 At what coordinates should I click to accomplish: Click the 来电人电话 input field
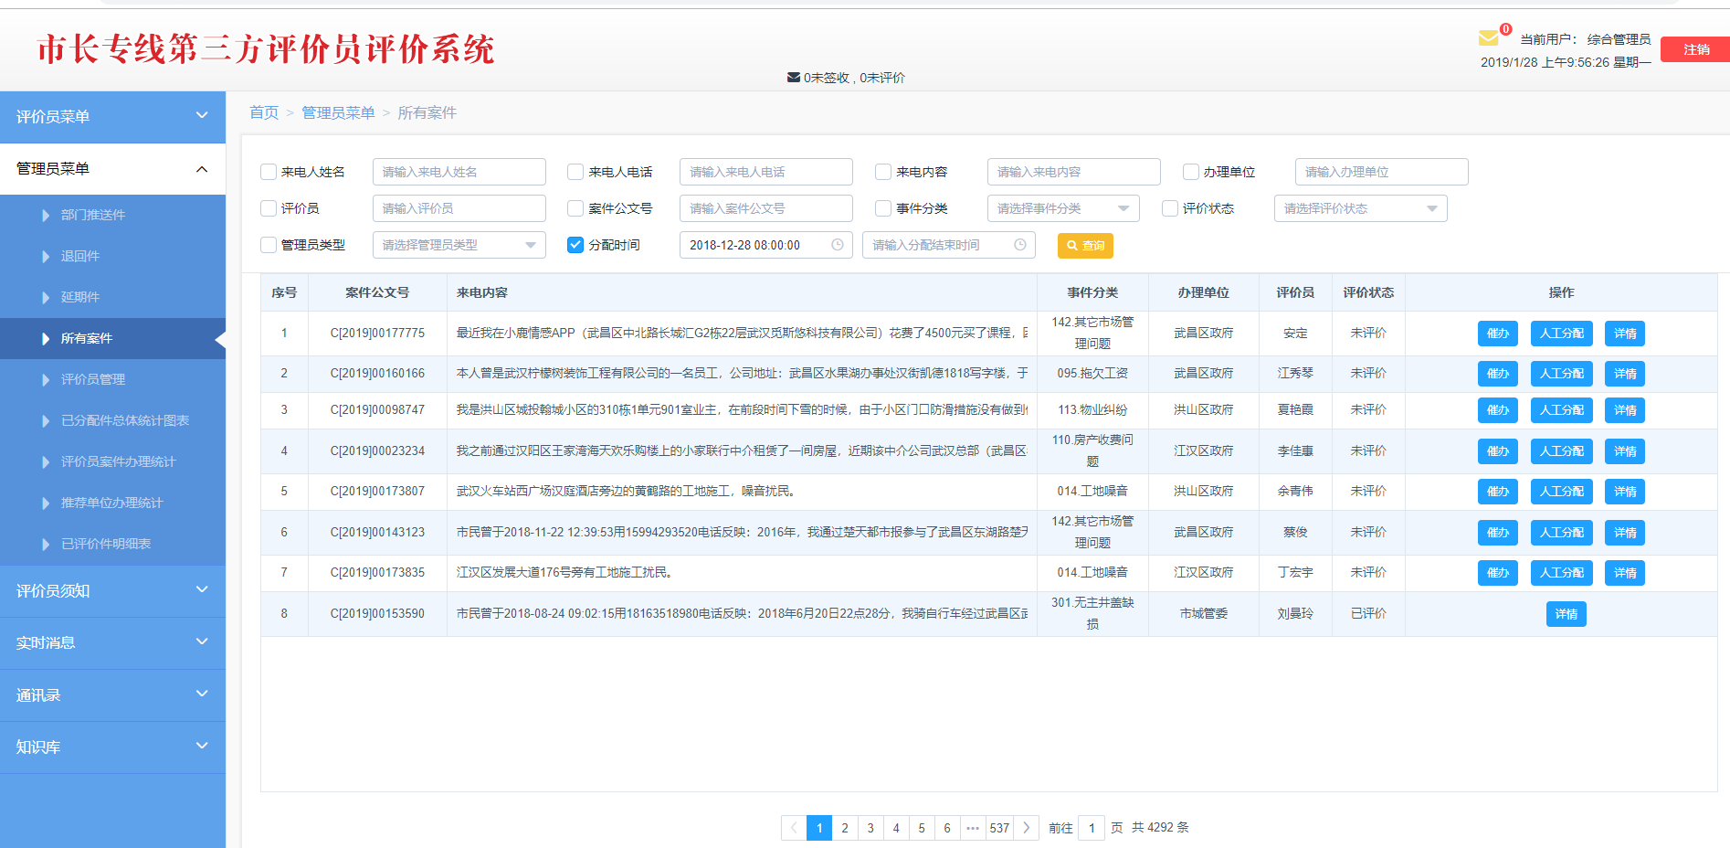(x=765, y=172)
